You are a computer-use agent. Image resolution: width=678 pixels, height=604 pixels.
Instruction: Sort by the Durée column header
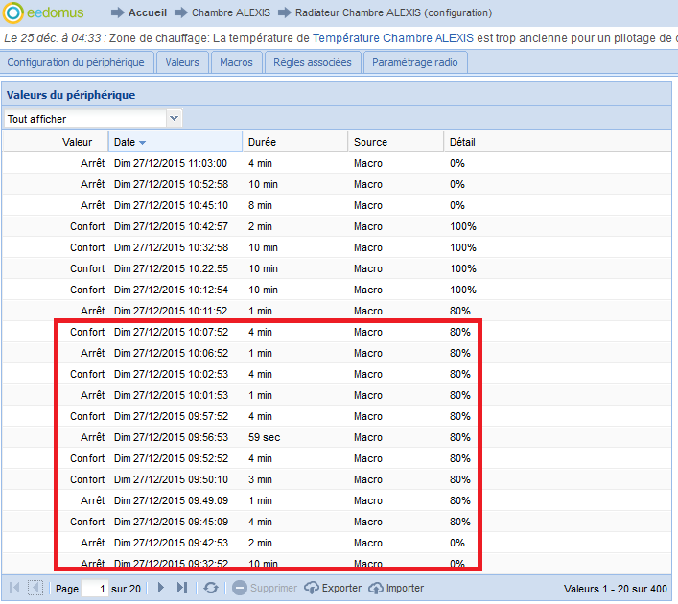pos(295,143)
